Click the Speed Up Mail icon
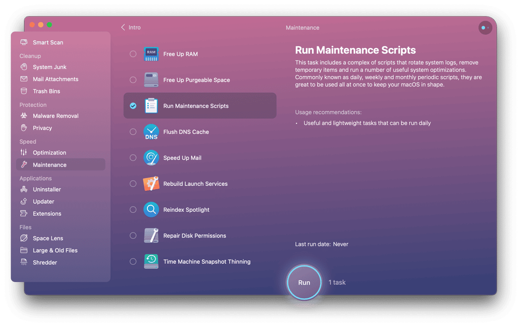Screen dimensions: 521x327 click(151, 158)
